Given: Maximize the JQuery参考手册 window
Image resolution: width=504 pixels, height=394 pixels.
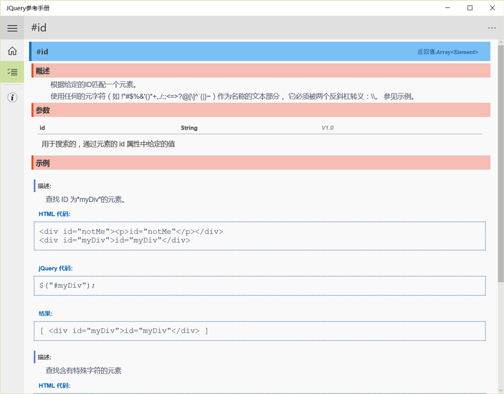Looking at the screenshot, I should tap(470, 8).
